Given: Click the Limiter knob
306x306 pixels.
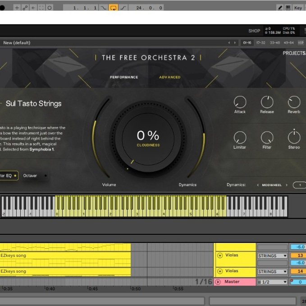Looking at the screenshot, I should point(240,137).
